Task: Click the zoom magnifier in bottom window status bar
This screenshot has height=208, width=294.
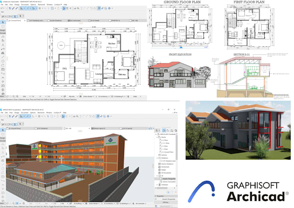Action: (x=24, y=203)
